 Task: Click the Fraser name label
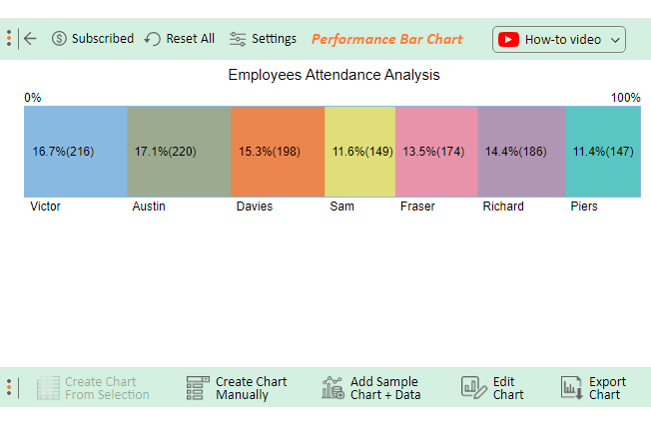click(x=417, y=207)
